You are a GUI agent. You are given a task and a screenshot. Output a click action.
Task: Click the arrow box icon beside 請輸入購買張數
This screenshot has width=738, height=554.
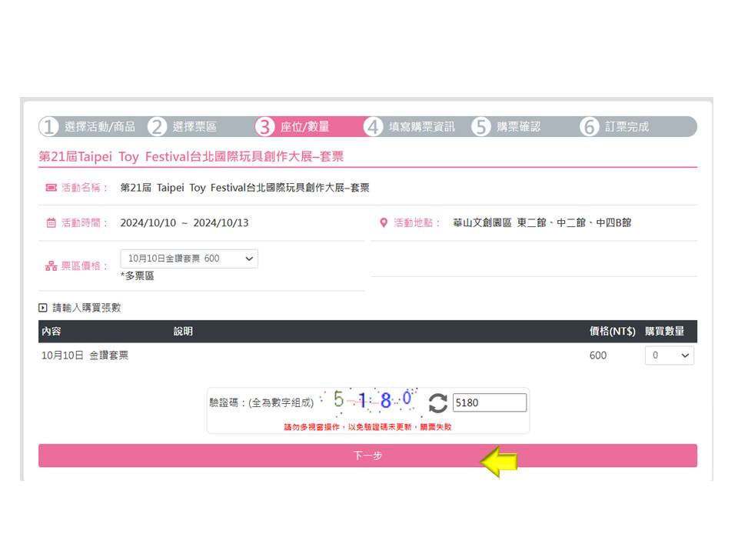43,308
